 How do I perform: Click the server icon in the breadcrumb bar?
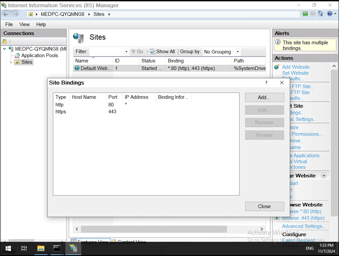[30, 14]
